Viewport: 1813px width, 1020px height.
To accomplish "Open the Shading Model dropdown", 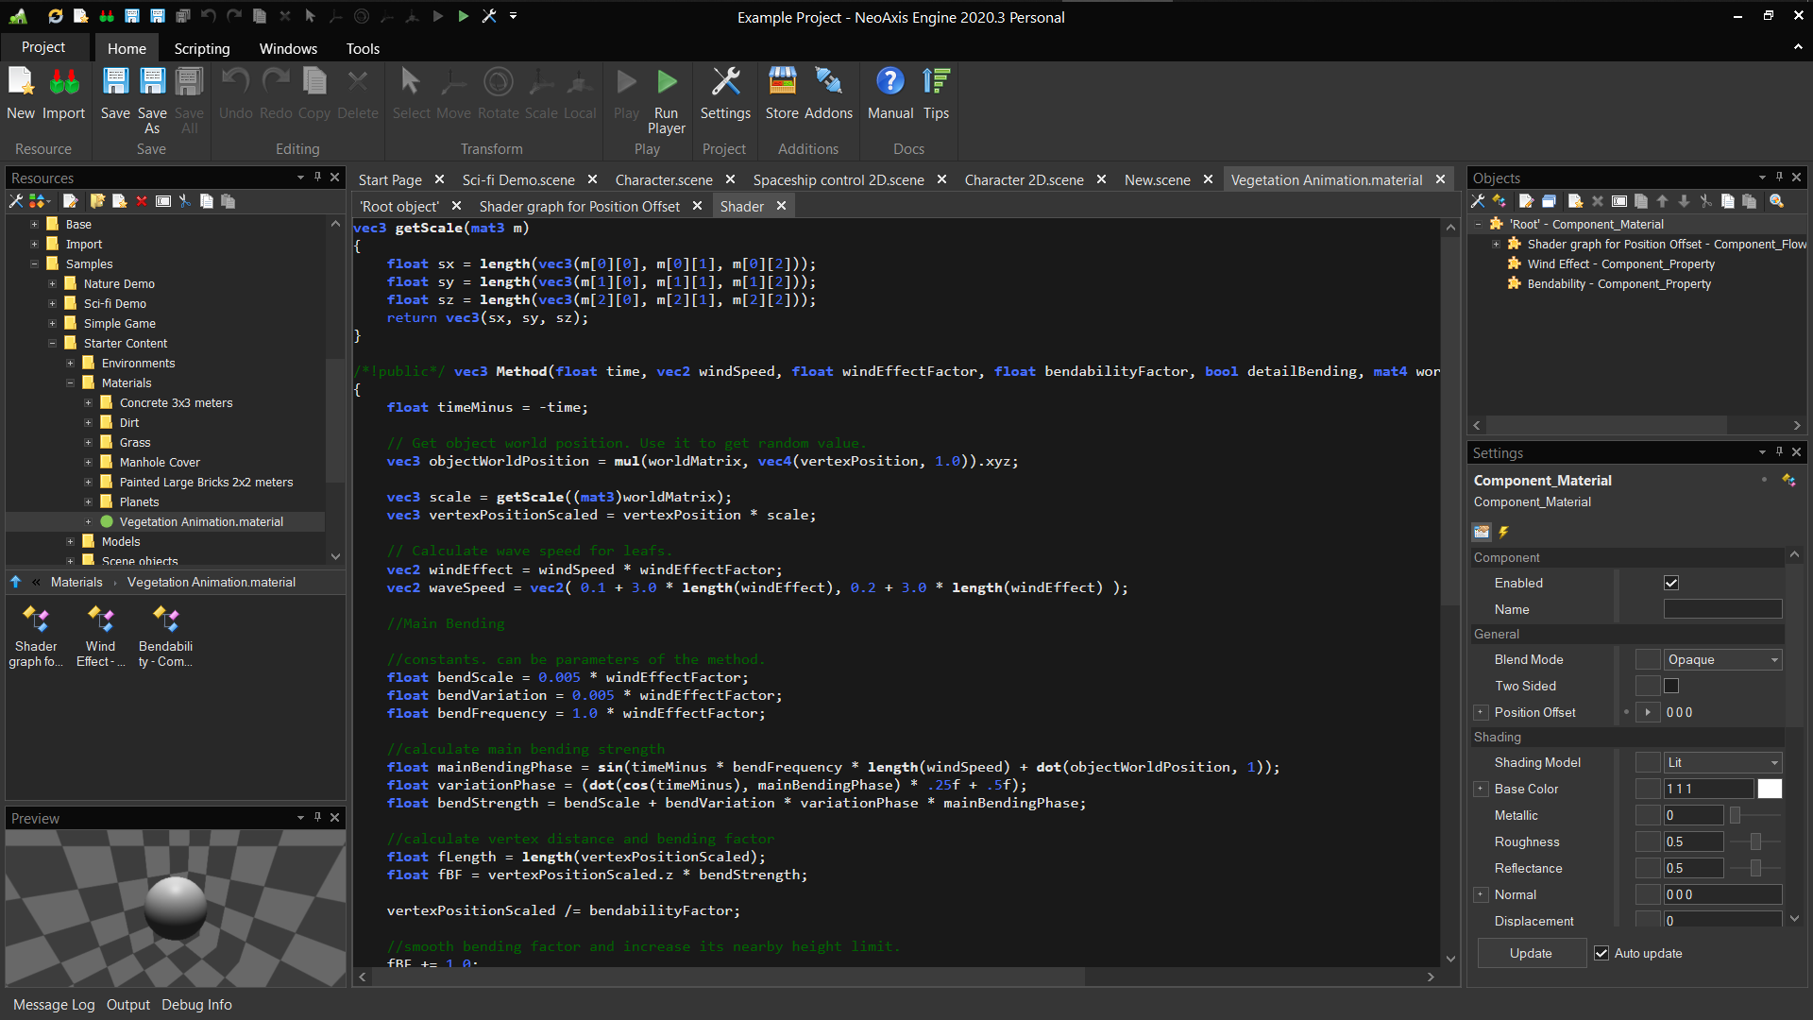I will pyautogui.click(x=1722, y=763).
